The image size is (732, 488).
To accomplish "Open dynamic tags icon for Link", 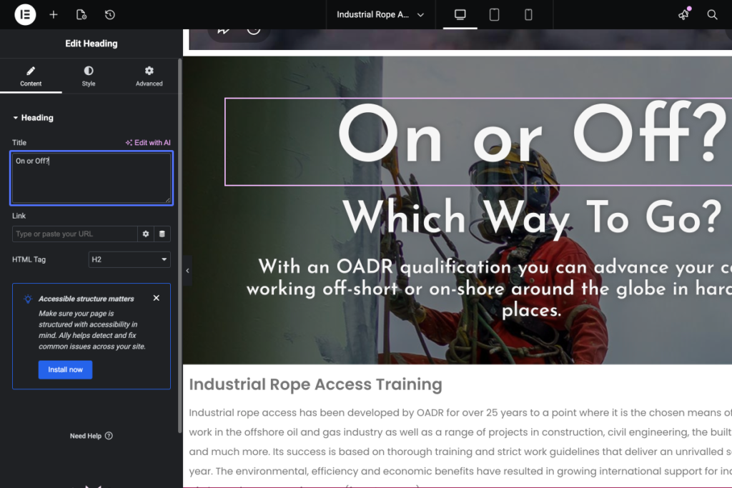I will [x=162, y=234].
